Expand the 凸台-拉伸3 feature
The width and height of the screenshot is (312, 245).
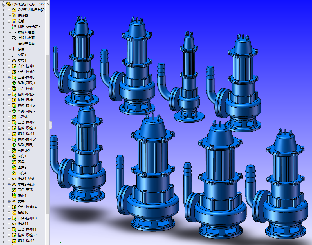9,77
